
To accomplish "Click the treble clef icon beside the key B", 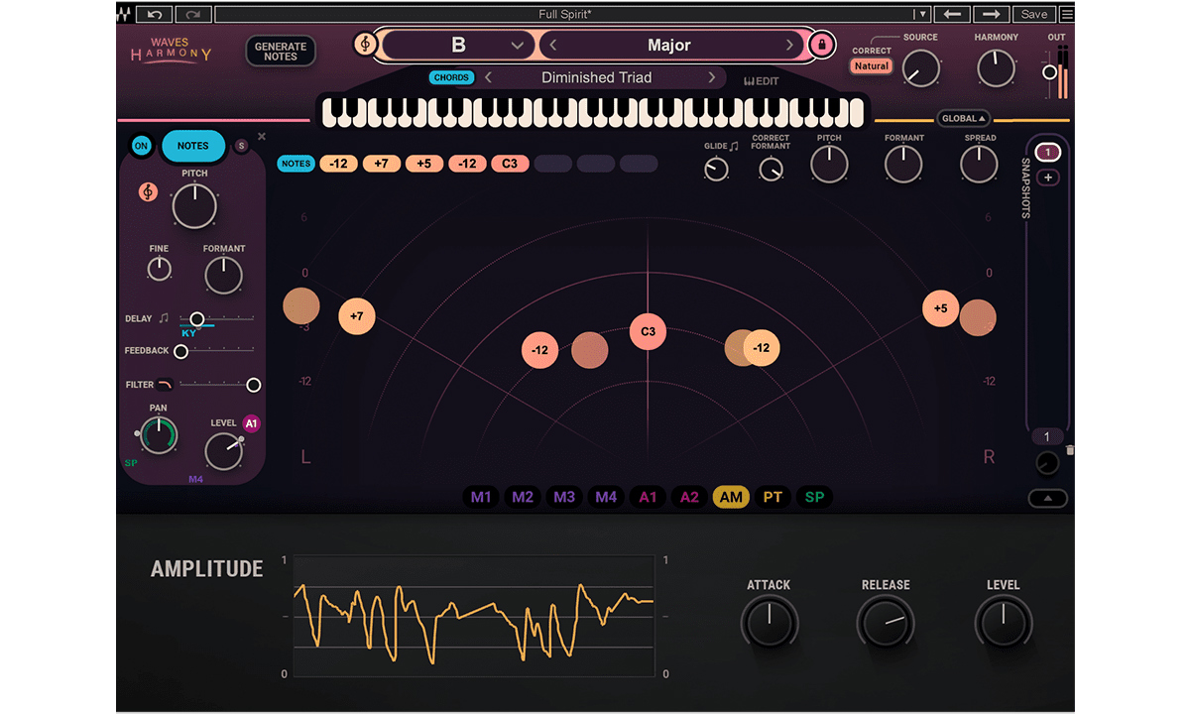I will point(367,45).
